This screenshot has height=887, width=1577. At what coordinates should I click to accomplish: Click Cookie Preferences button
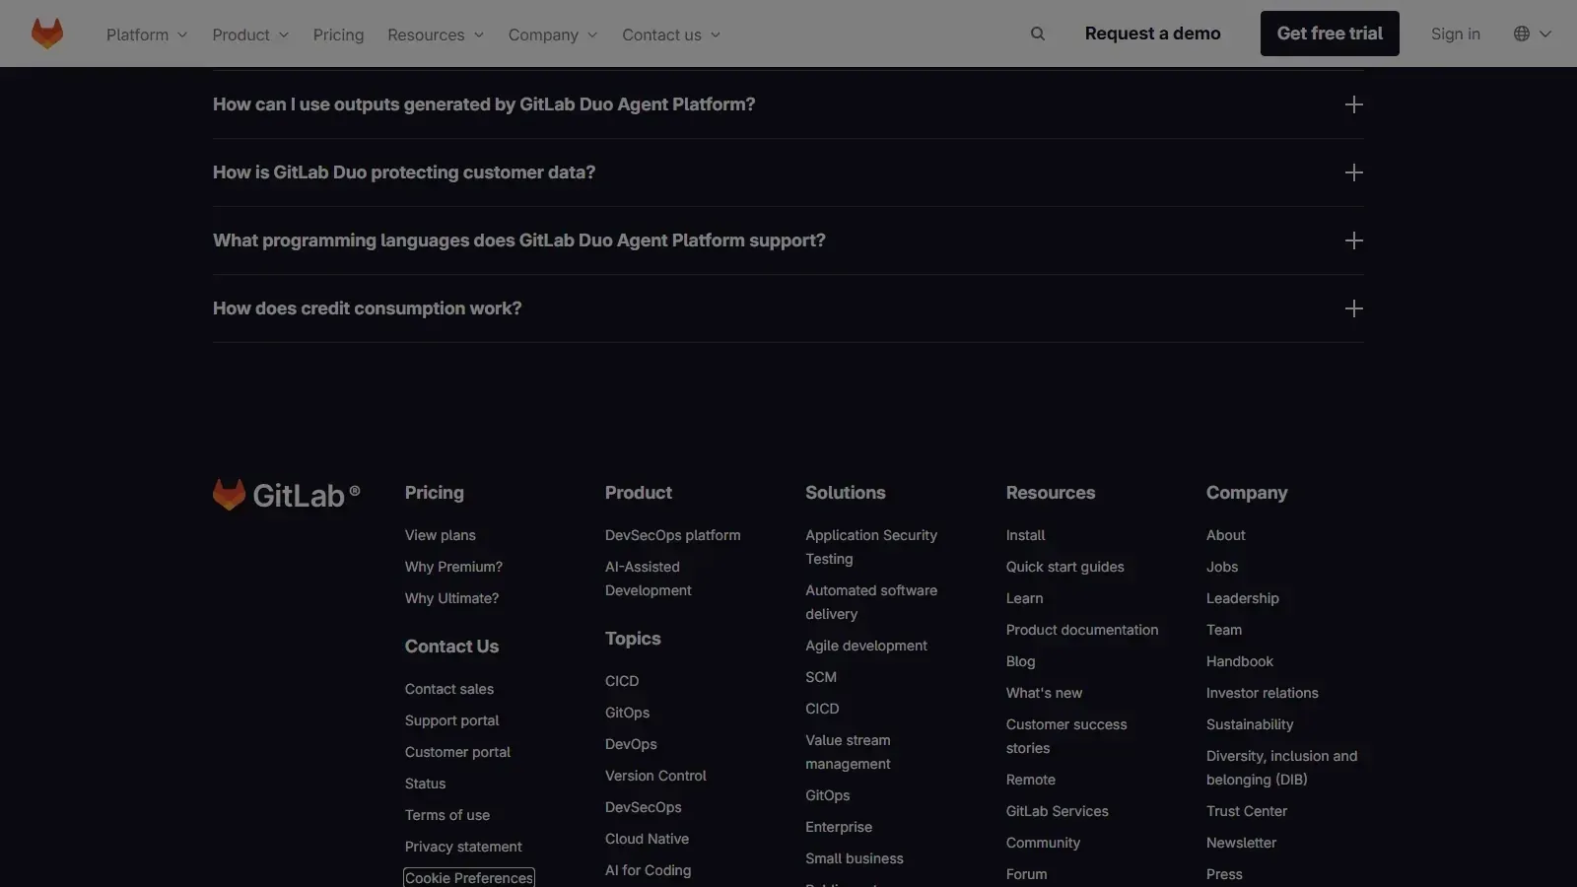pos(469,878)
